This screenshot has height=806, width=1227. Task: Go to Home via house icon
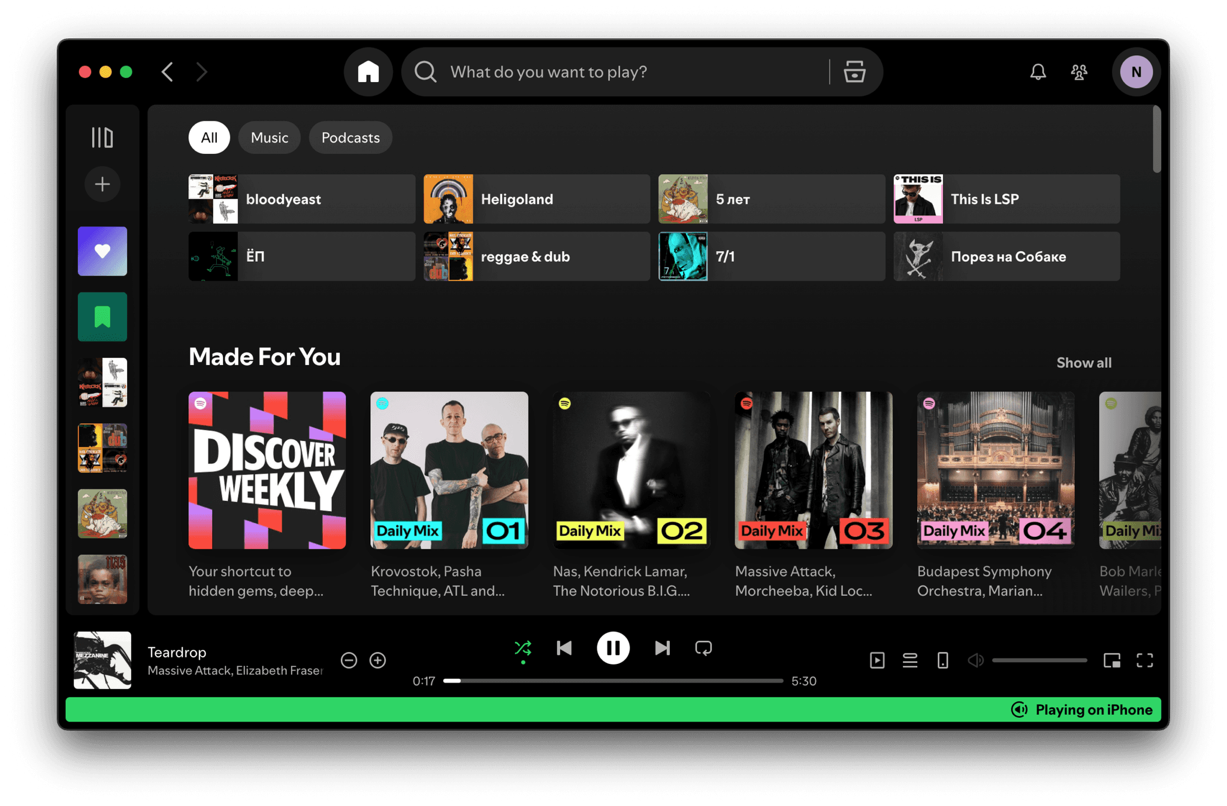point(368,72)
